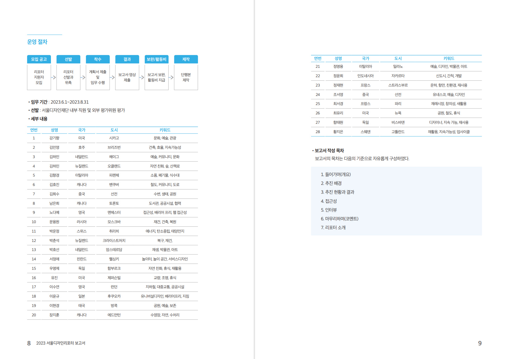This screenshot has height=359, width=509.
Task: Select the city 크라이스트처치 in row 12
Action: click(114, 241)
